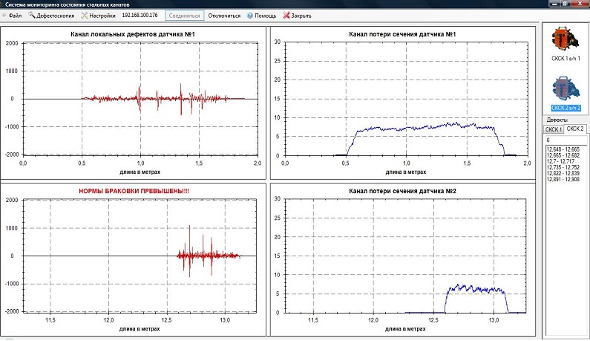Click the tools icon beside Настройки
This screenshot has width=590, height=341.
[x=85, y=16]
